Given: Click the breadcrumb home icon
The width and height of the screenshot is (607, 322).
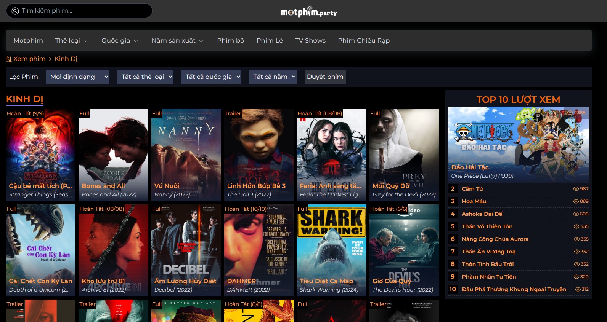Looking at the screenshot, I should click(x=9, y=59).
